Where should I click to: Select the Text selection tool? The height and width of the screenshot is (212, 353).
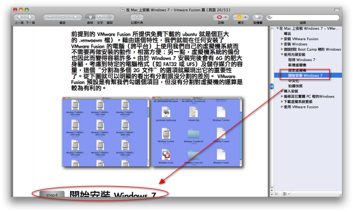coord(100,17)
